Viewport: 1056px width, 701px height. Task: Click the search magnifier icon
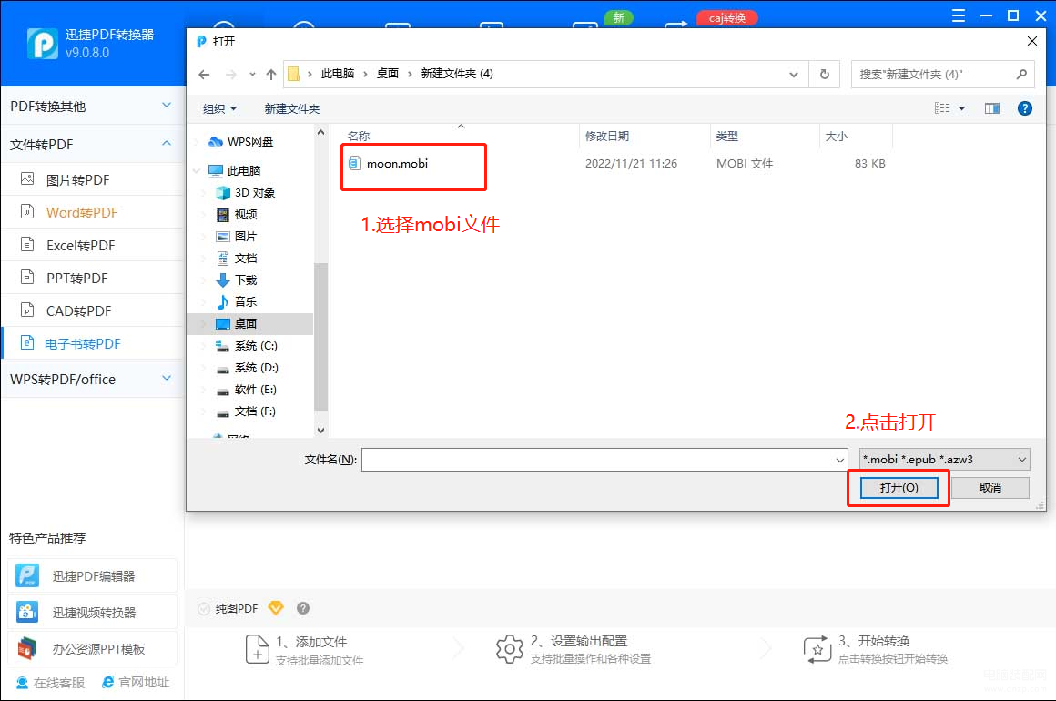pyautogui.click(x=1021, y=74)
